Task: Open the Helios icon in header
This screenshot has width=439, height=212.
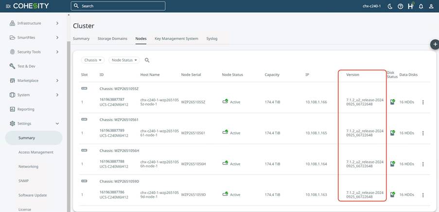Action: click(x=411, y=6)
